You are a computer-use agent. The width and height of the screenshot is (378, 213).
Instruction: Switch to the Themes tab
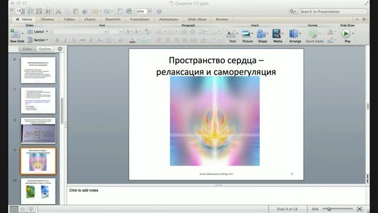[x=47, y=20]
